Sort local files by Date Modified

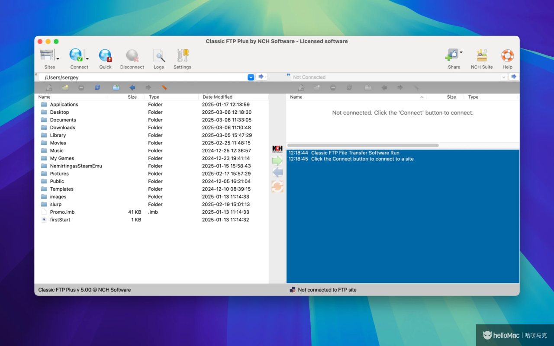click(234, 97)
